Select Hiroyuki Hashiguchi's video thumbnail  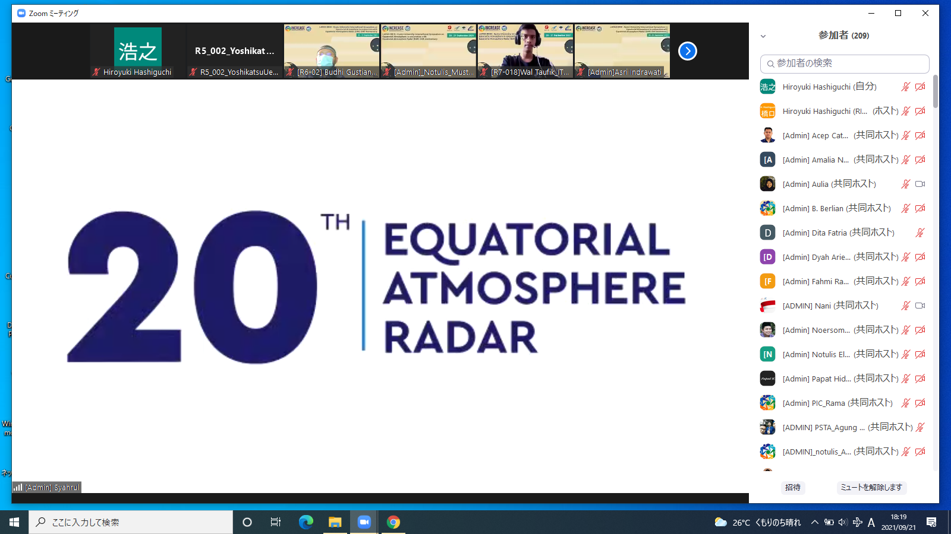(x=138, y=51)
